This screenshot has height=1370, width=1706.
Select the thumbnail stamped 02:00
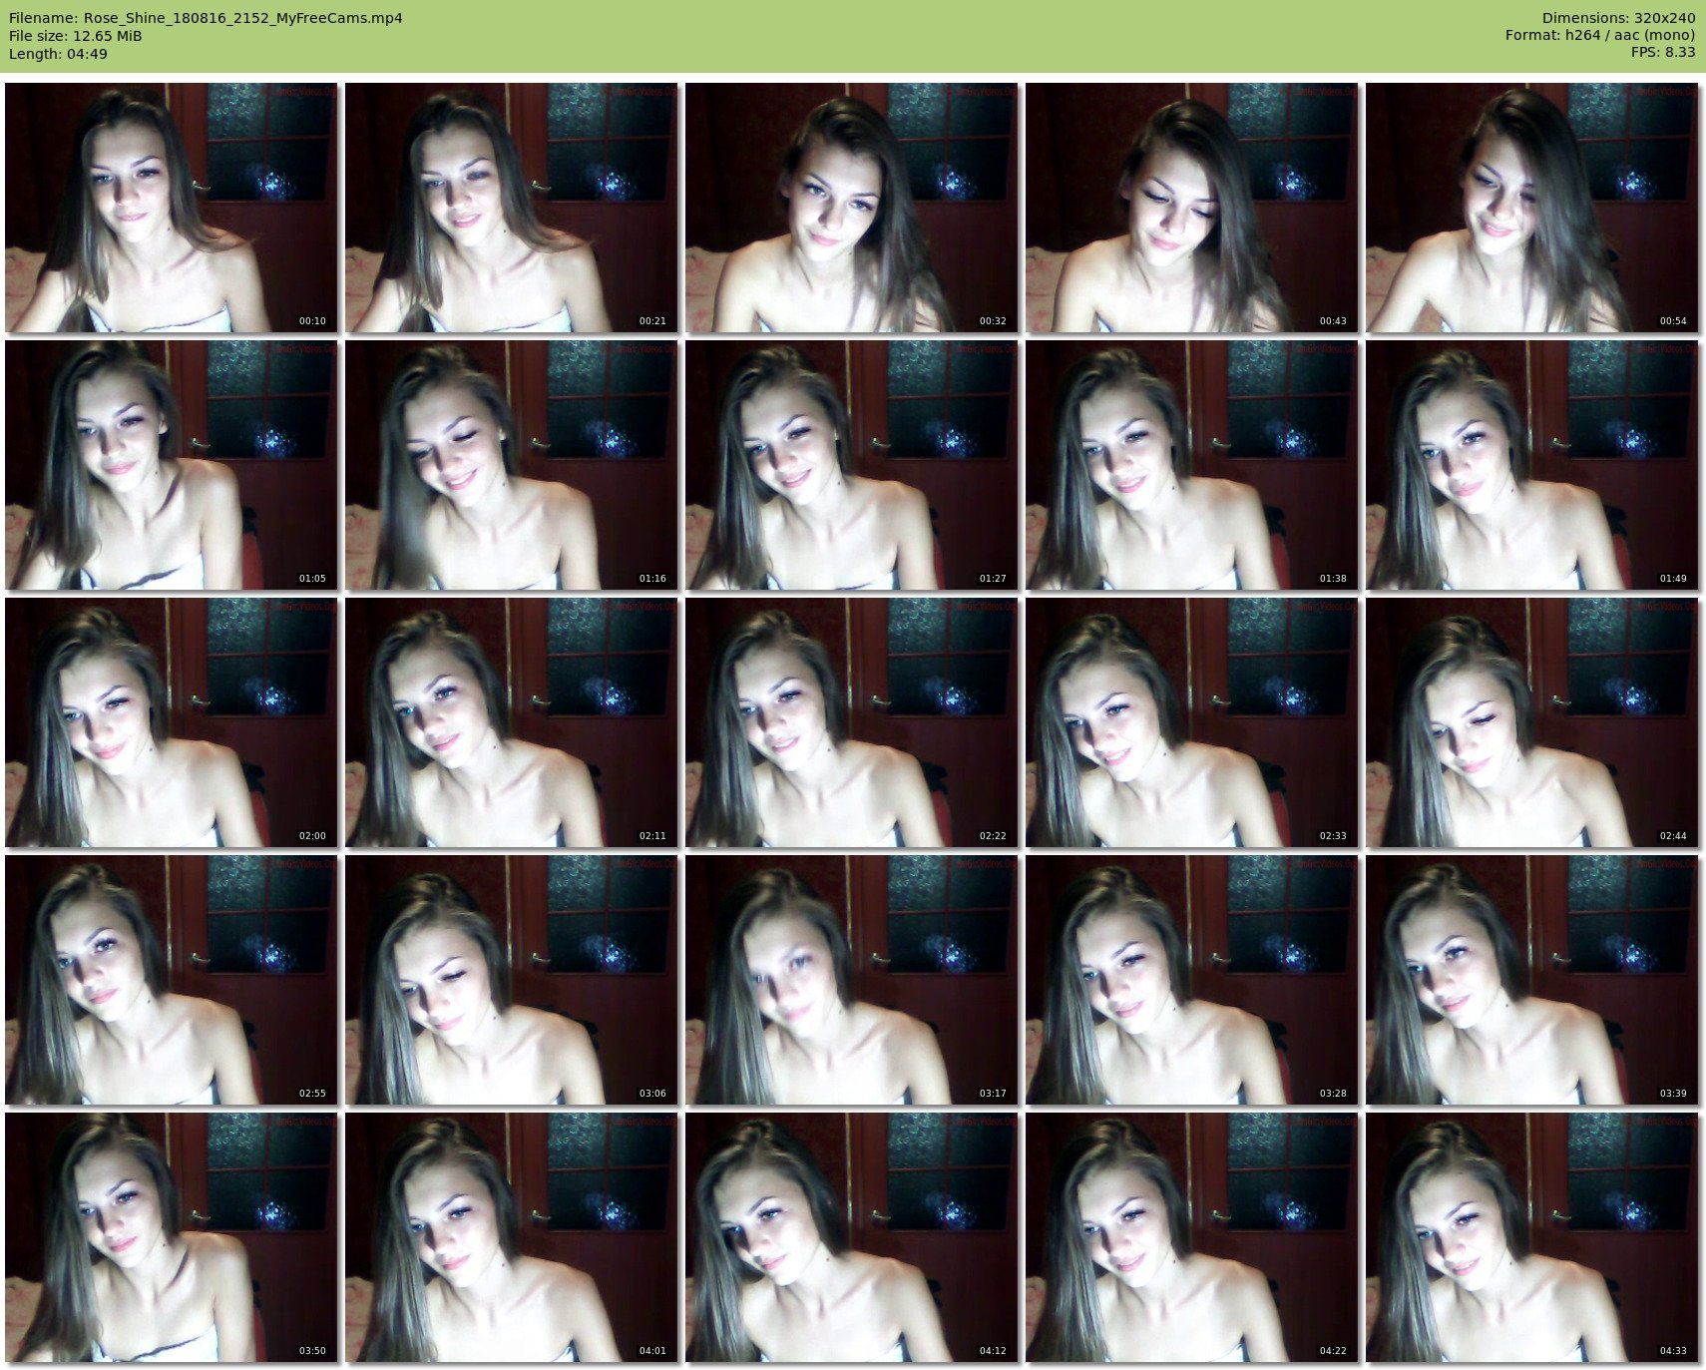[172, 722]
